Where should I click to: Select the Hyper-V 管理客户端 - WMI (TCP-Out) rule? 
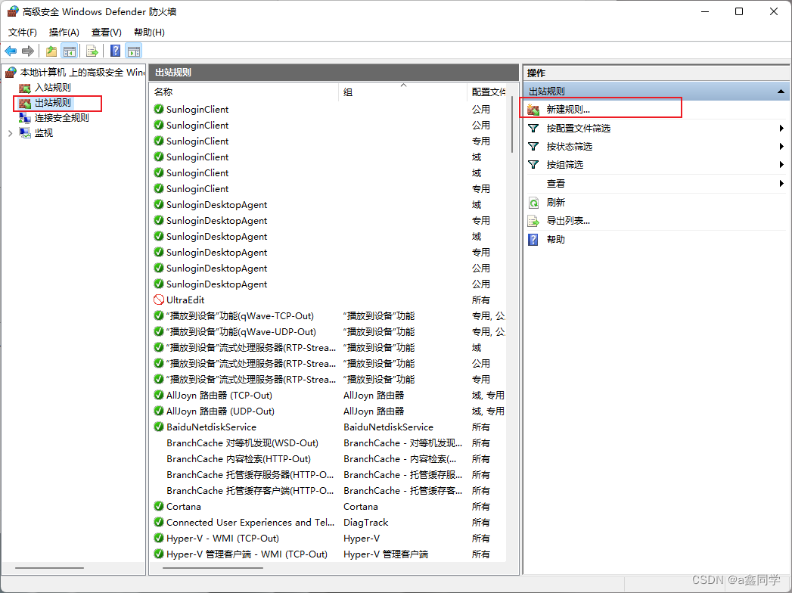[x=247, y=554]
